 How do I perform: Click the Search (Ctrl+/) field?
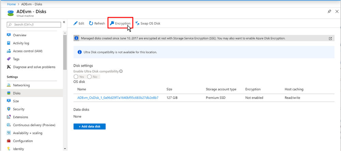[34, 25]
